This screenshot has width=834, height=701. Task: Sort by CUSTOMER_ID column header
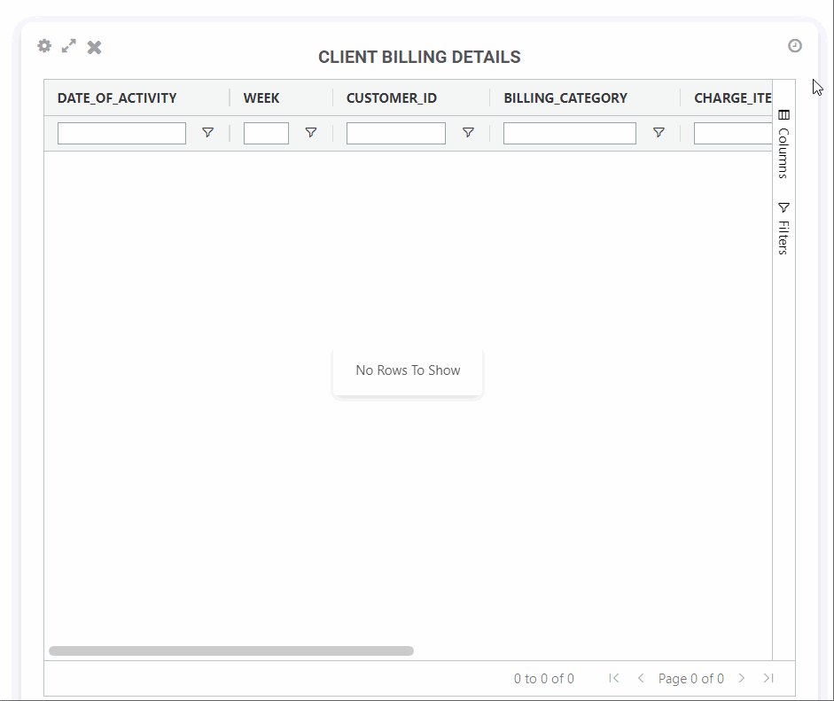tap(392, 98)
